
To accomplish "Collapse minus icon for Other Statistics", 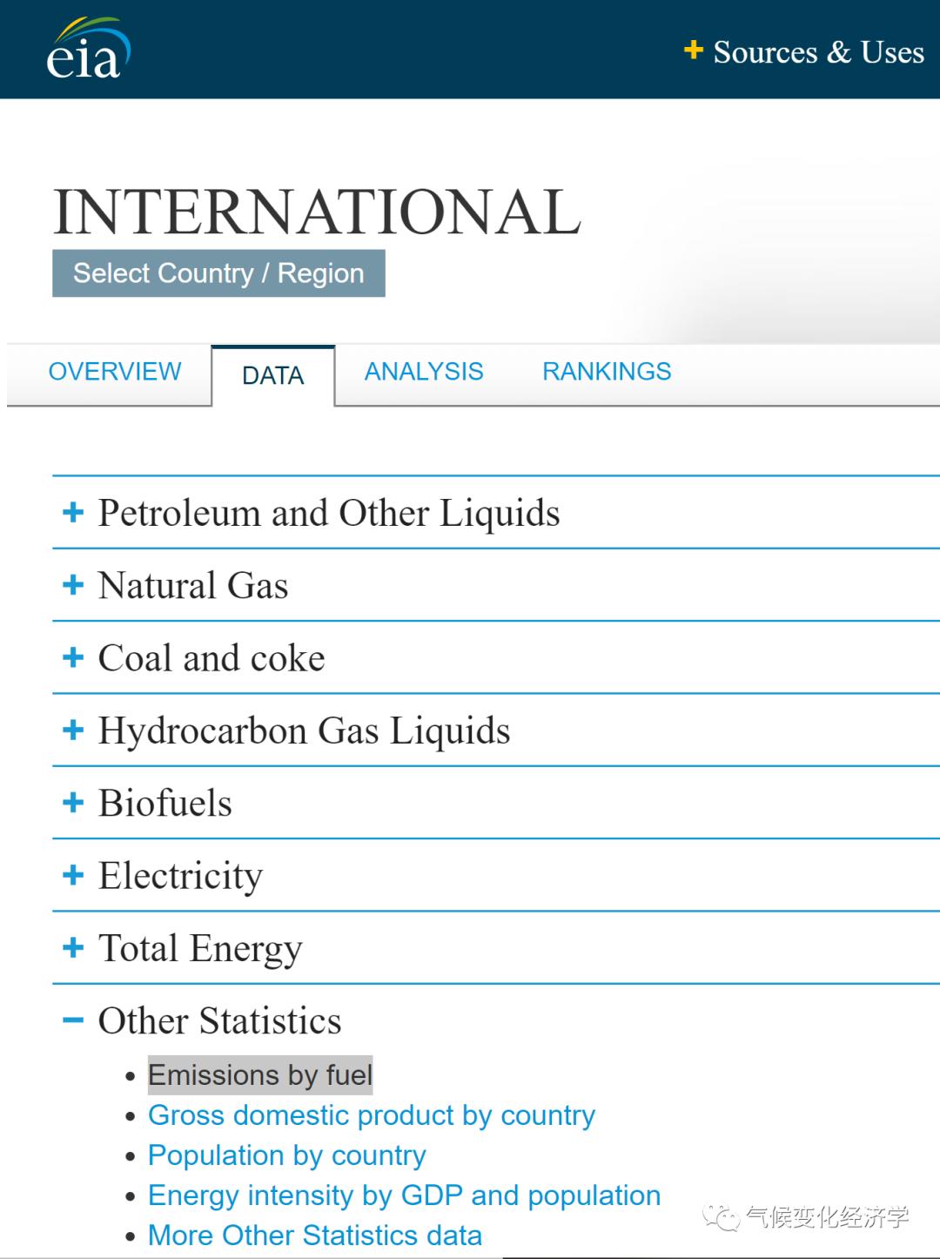I will pyautogui.click(x=73, y=1020).
